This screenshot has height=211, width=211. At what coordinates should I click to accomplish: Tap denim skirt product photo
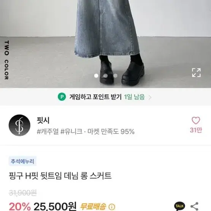[106, 44]
